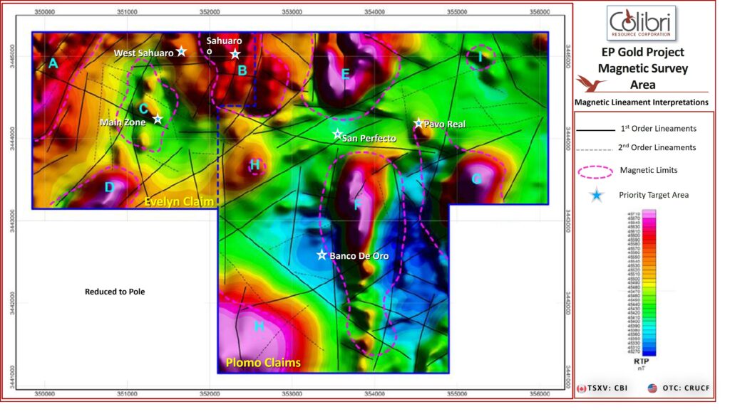
Task: Select the San Perfecto star marker
Action: point(337,134)
